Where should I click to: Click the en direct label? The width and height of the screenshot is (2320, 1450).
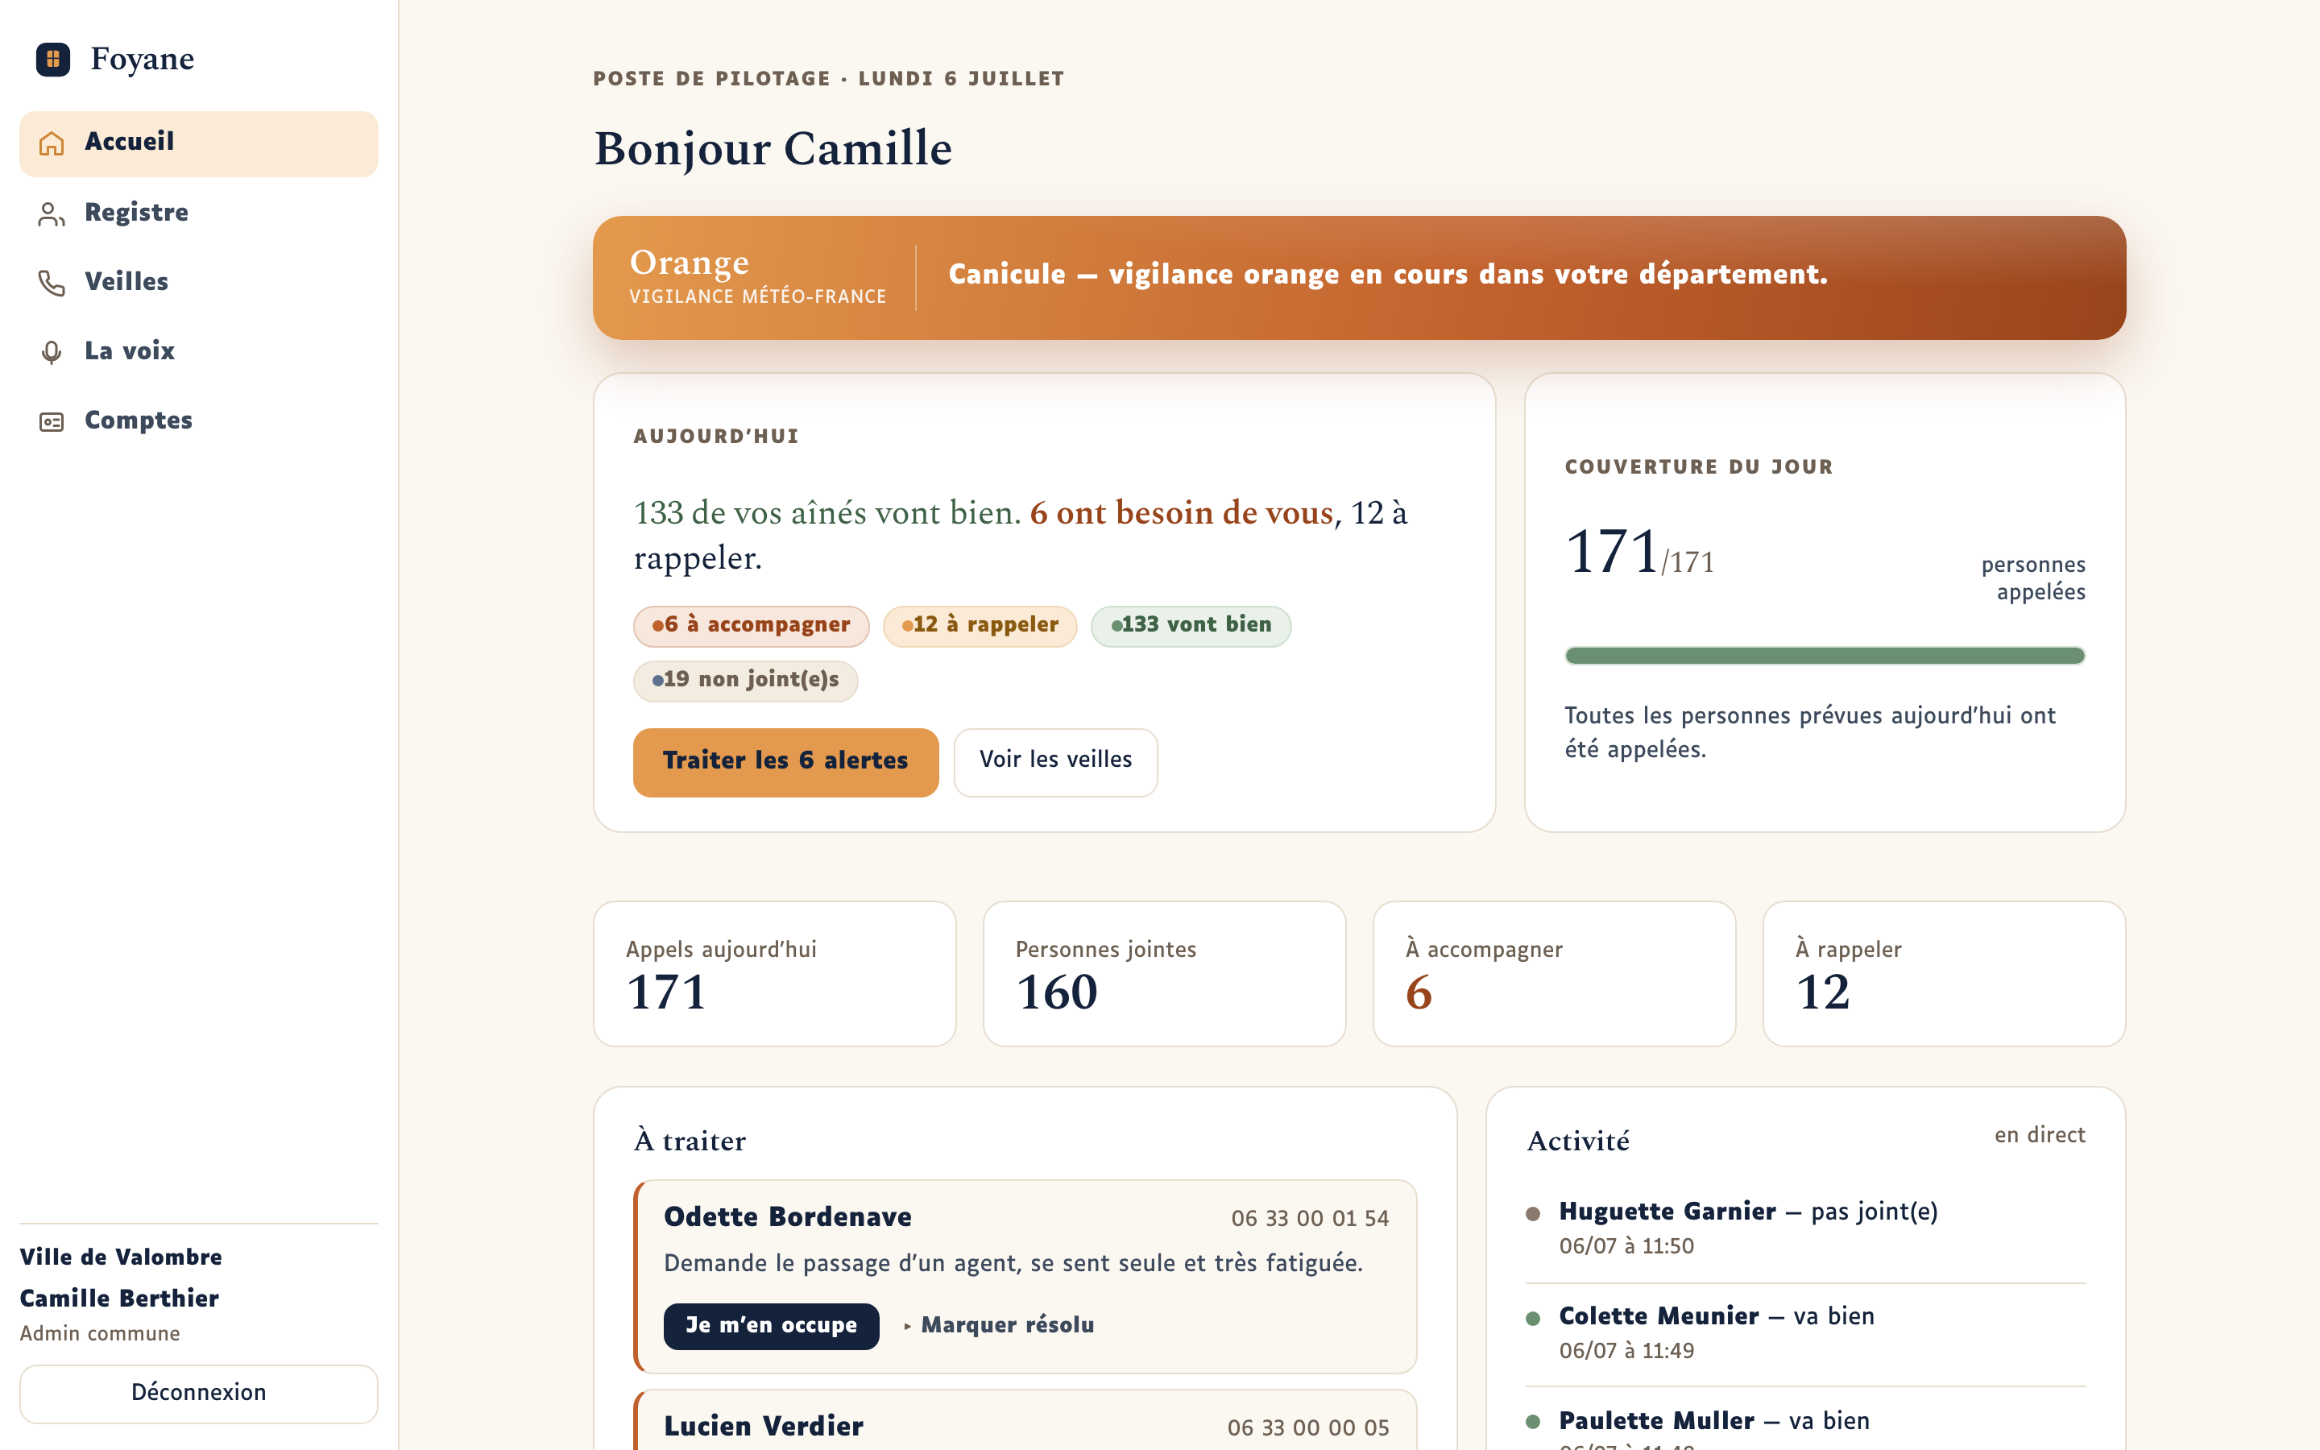[x=2040, y=1136]
